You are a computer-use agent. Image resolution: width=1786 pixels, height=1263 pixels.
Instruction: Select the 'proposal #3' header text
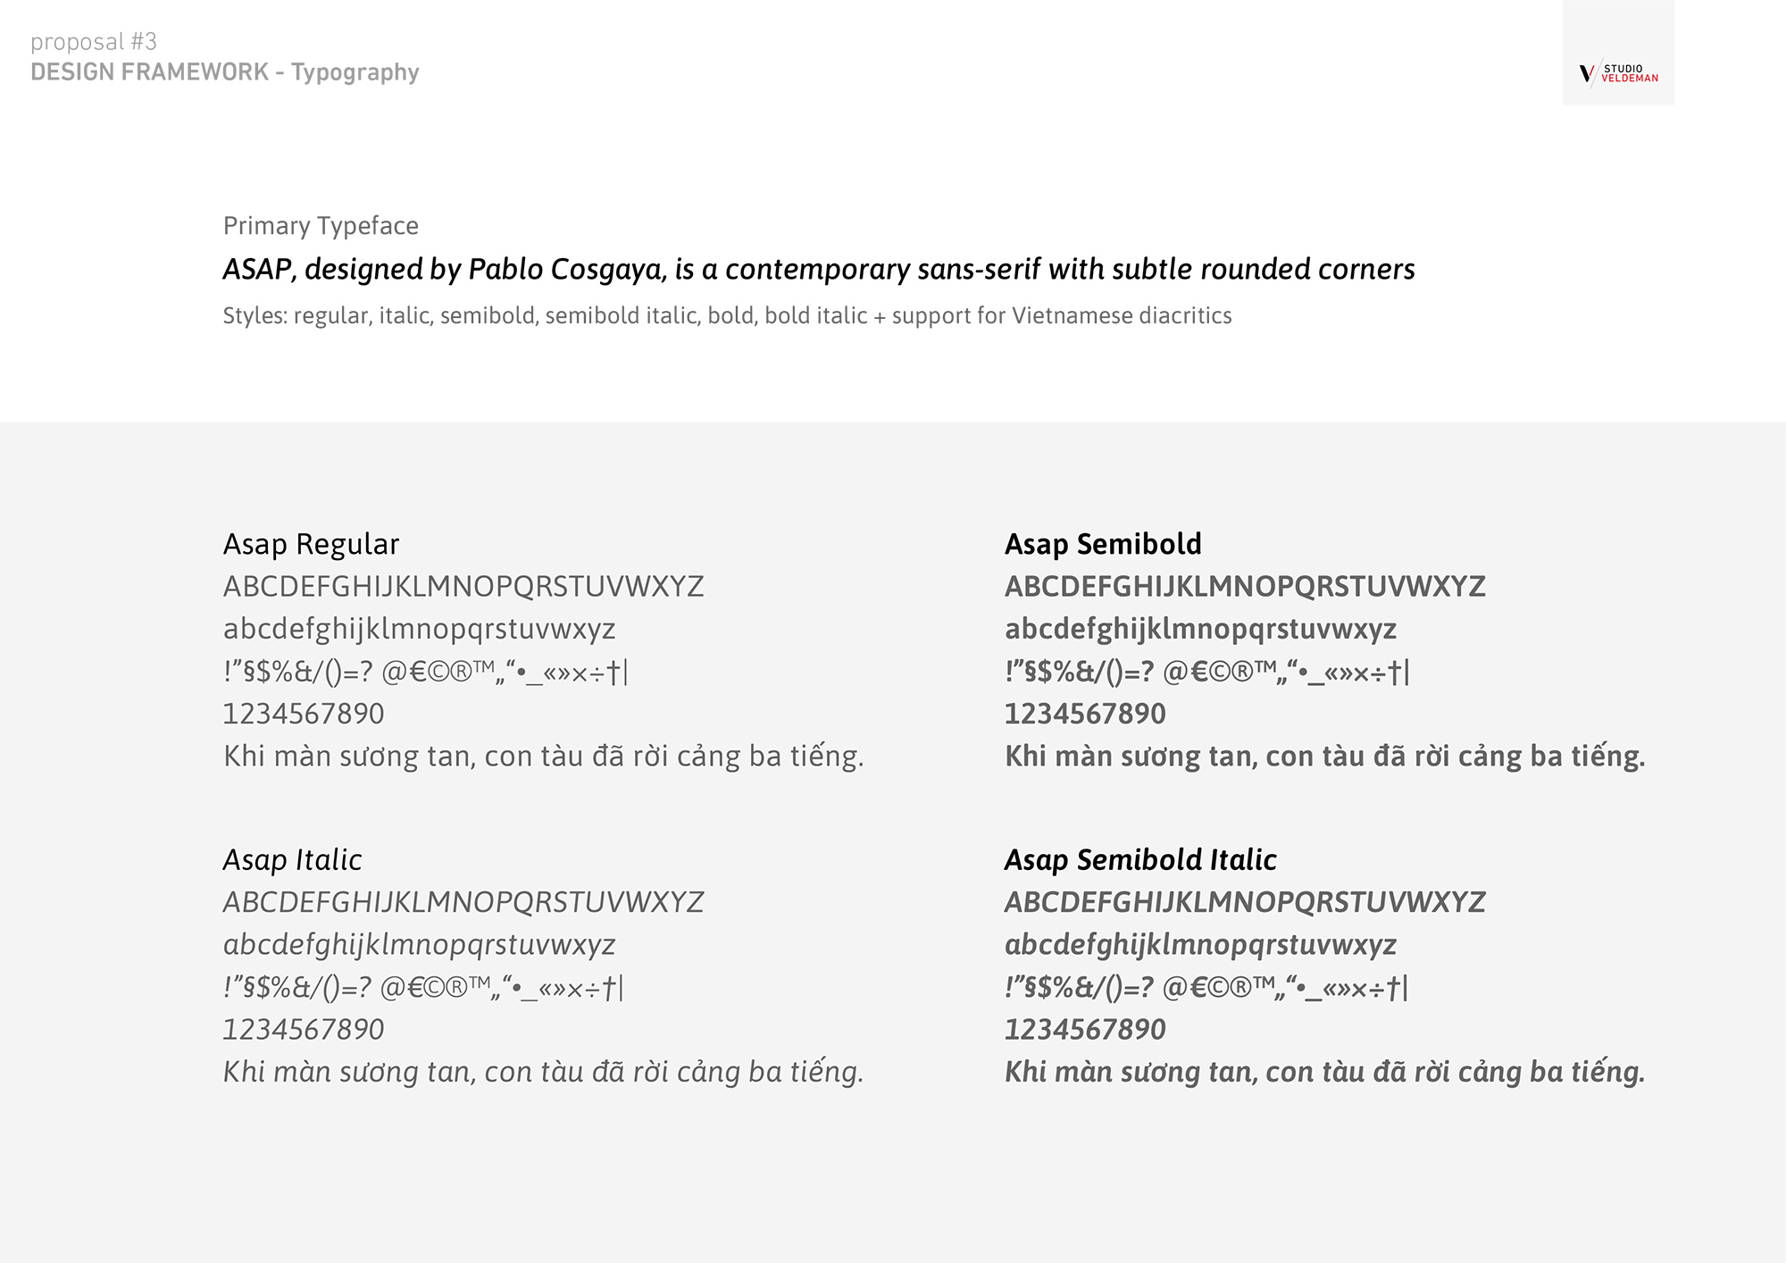coord(94,42)
